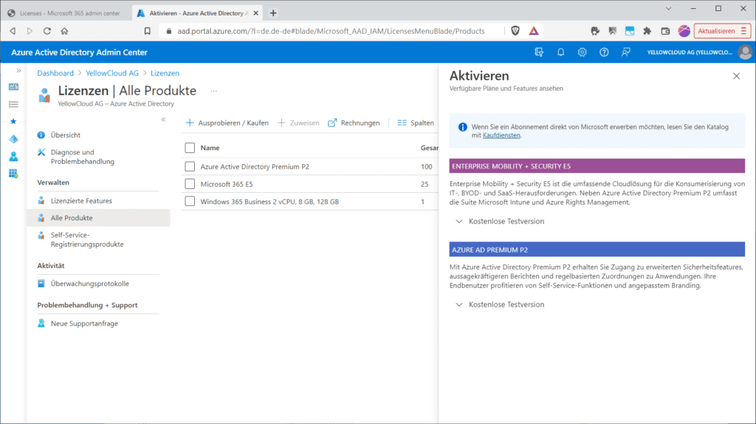
Task: Open Dashboard icon in left rail
Action: tap(13, 87)
